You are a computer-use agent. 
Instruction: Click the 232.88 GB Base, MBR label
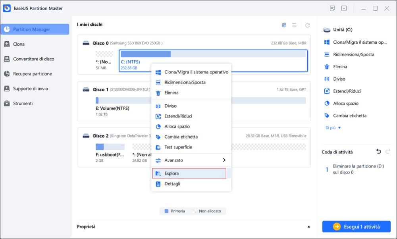(x=289, y=43)
